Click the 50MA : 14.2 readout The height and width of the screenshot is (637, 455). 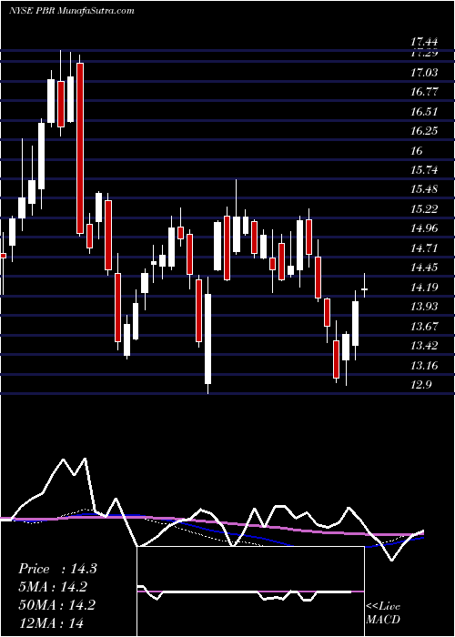(56, 605)
